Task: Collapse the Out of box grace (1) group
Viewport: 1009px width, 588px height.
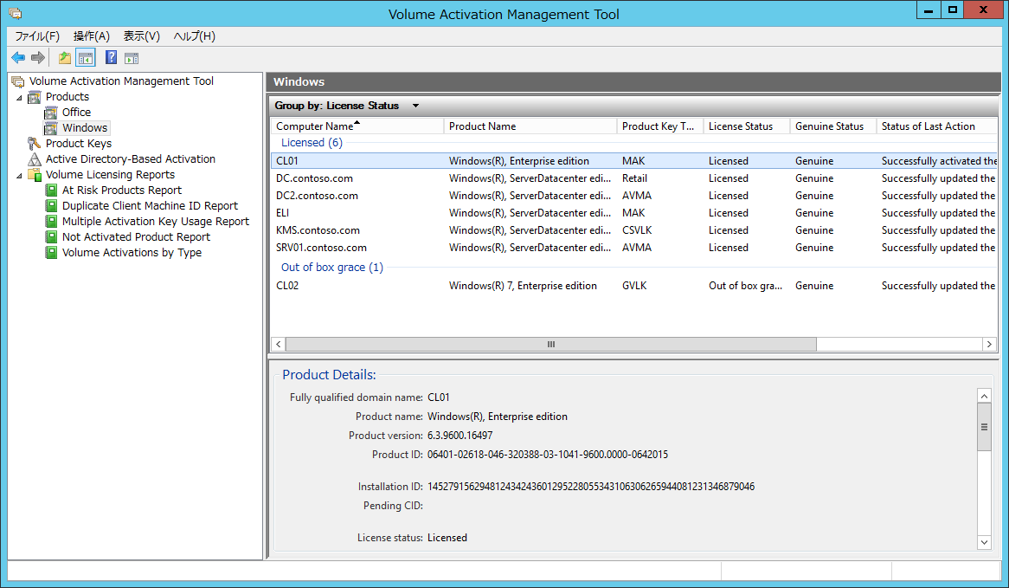Action: click(332, 268)
